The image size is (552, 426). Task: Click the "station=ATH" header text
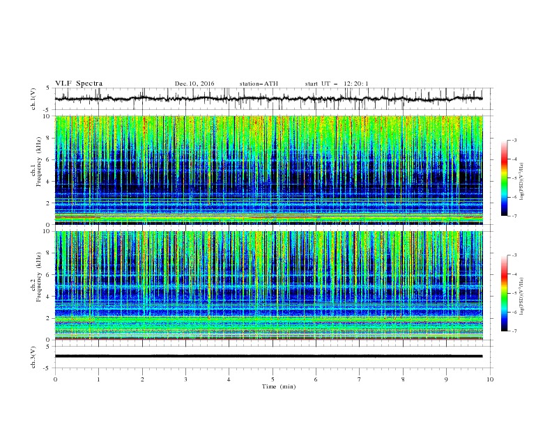pyautogui.click(x=259, y=84)
